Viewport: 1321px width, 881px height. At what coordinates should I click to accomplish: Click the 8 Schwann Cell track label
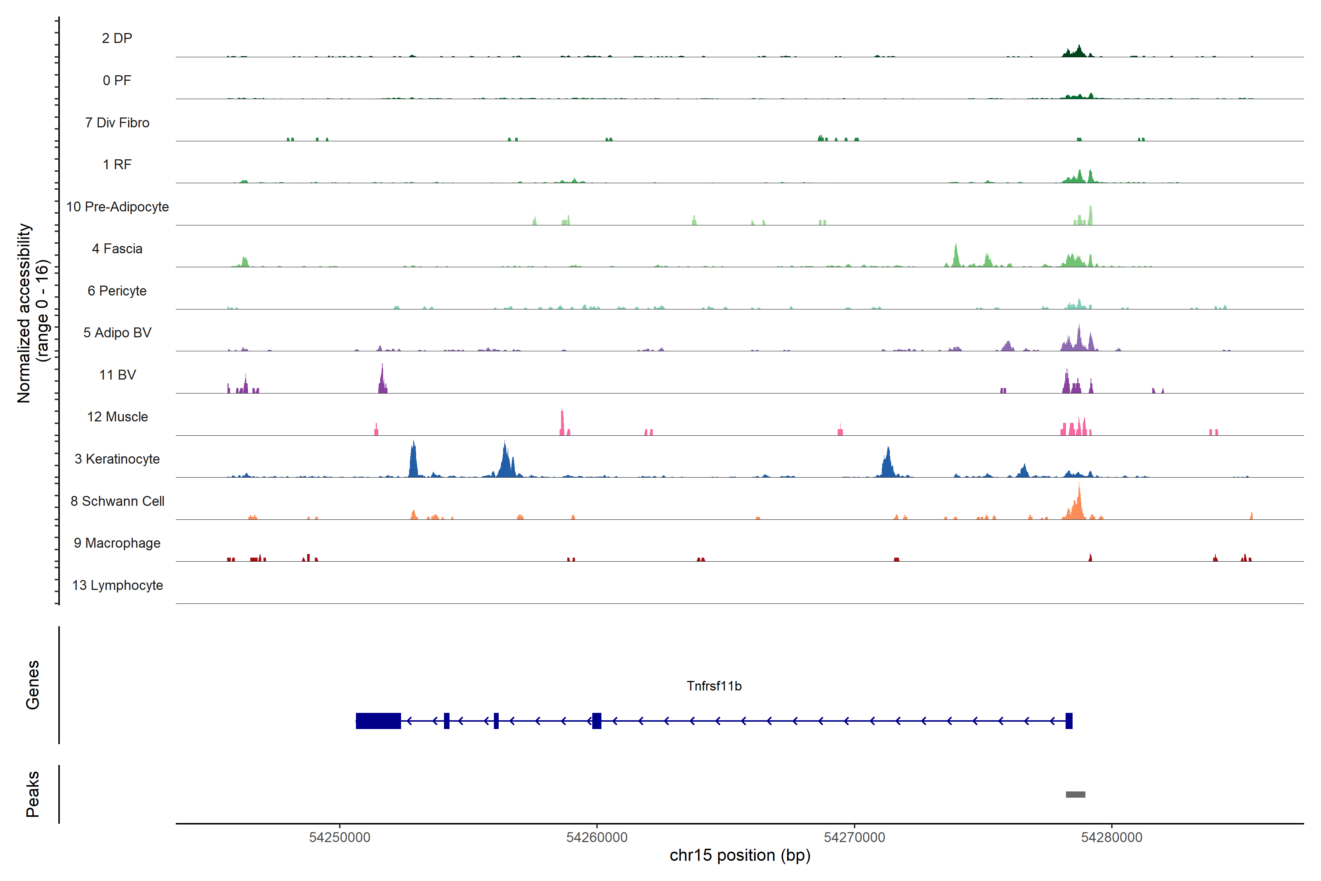[x=117, y=501]
